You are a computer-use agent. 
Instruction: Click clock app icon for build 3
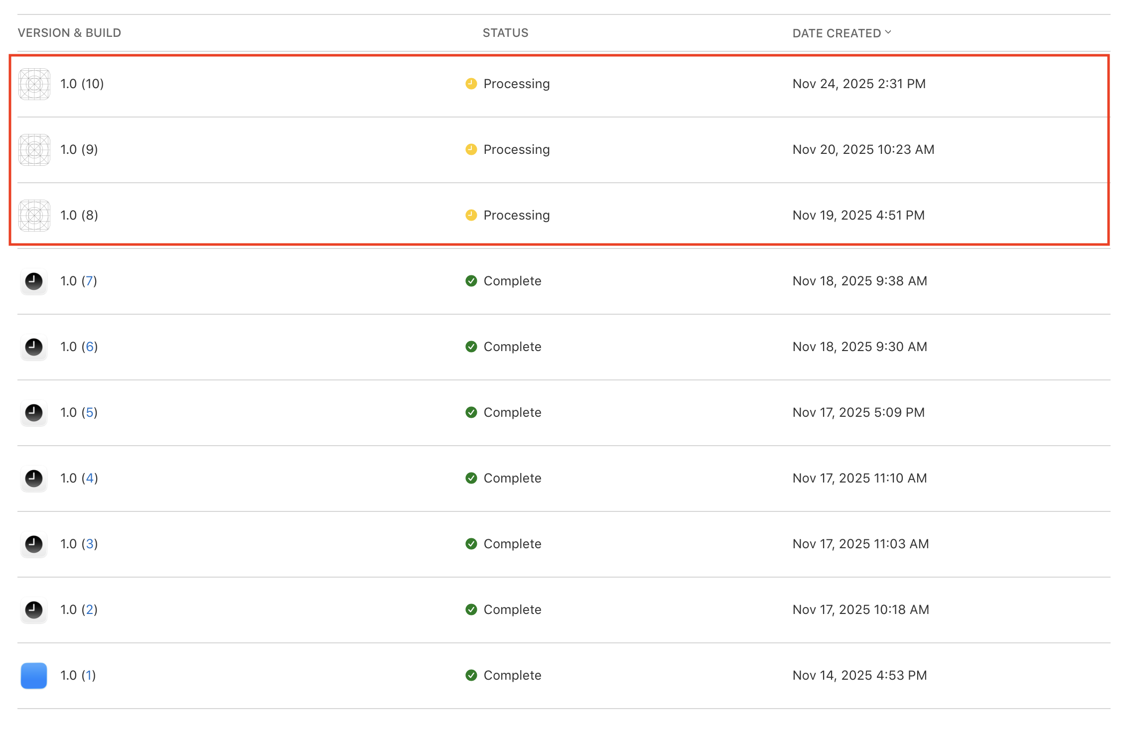(x=34, y=544)
